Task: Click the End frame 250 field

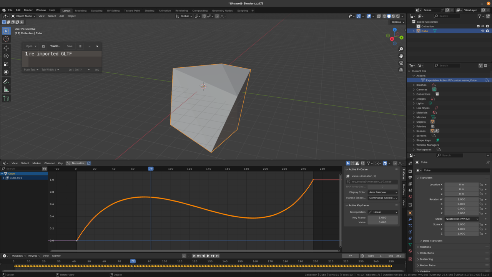Action: tap(394, 256)
